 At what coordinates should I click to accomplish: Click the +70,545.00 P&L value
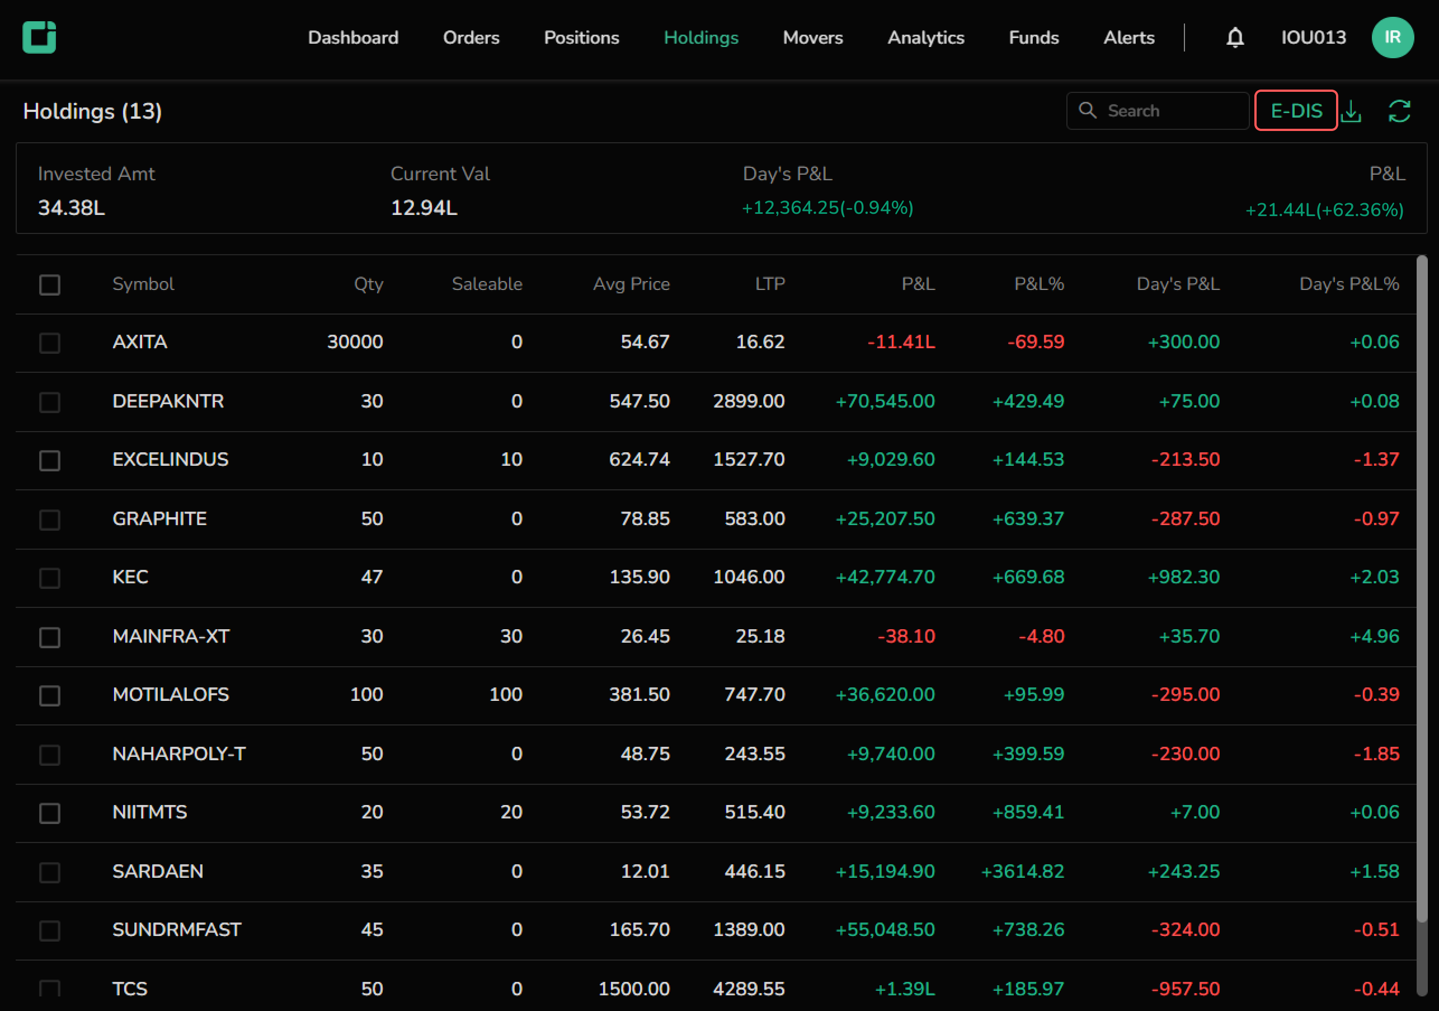[x=885, y=401]
